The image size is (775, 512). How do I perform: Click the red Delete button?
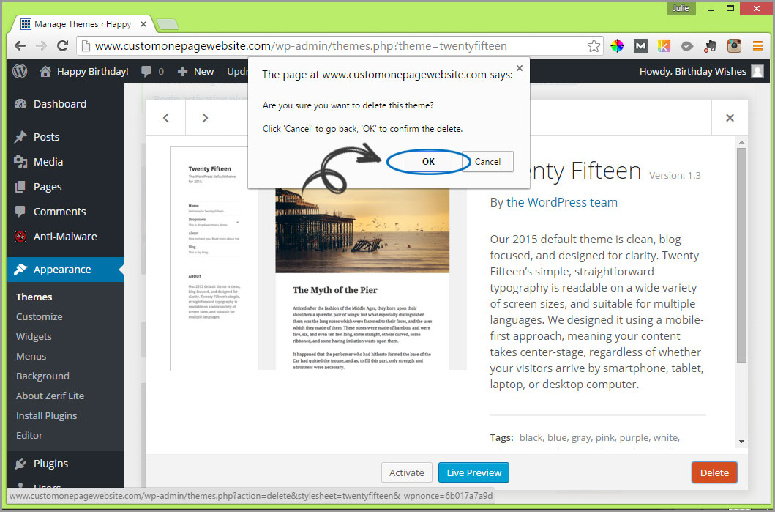pos(714,472)
